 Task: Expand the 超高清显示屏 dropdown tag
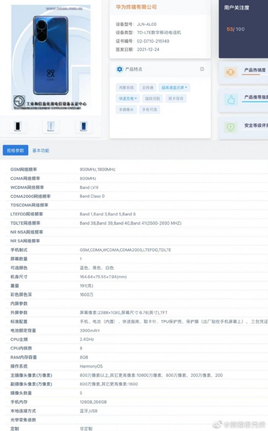coord(174,87)
